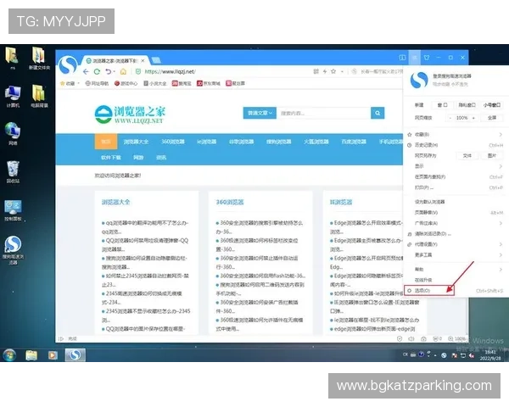This screenshot has width=509, height=407.
Task: Click the browser back arrow
Action: coord(86,71)
